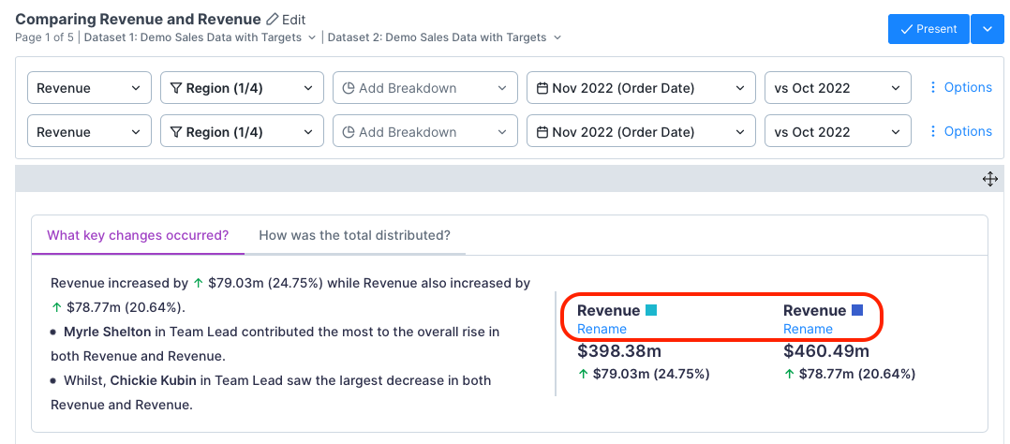
Task: Click the dropdown arrow next to Present
Action: pyautogui.click(x=987, y=29)
